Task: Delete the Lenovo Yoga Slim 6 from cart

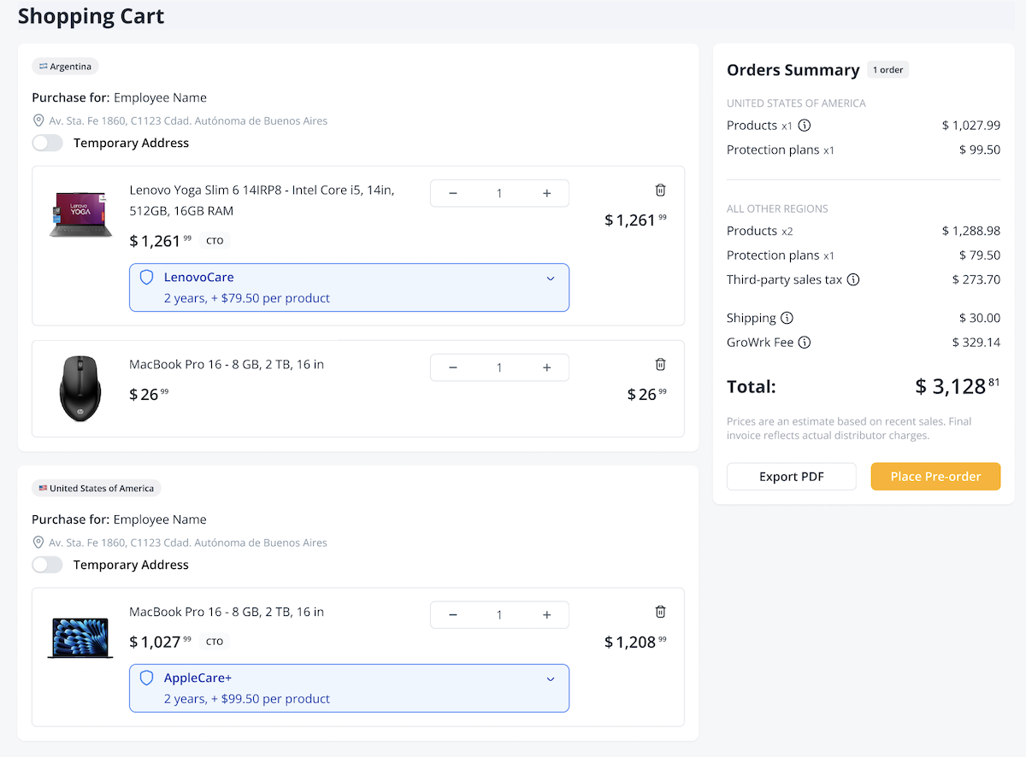Action: [660, 190]
